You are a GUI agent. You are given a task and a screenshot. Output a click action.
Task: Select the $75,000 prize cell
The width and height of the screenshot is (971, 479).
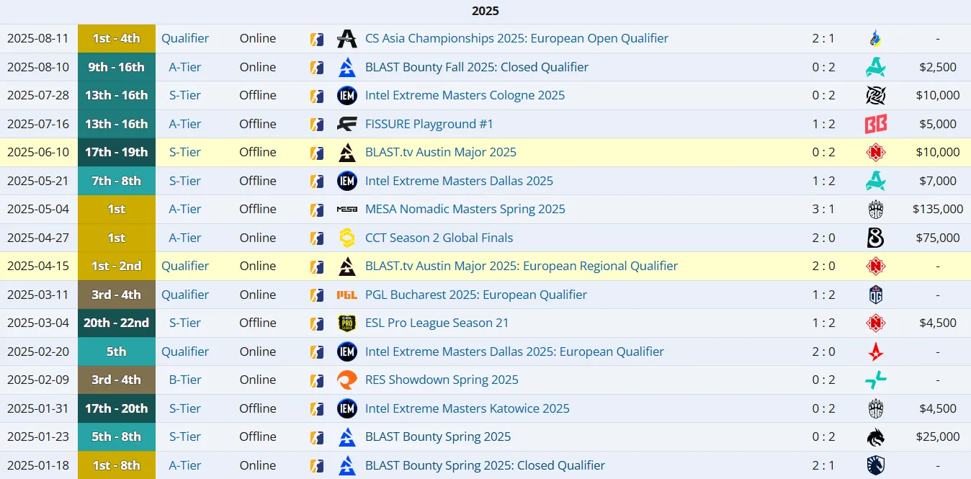tap(938, 238)
